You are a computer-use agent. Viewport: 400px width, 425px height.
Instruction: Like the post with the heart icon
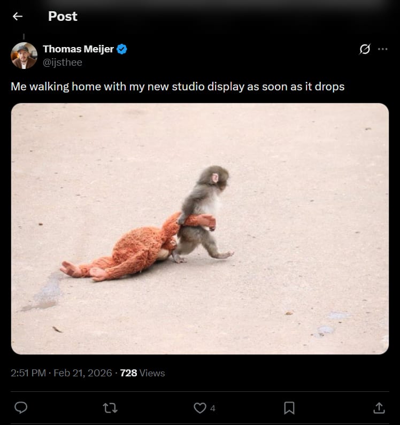pos(199,408)
